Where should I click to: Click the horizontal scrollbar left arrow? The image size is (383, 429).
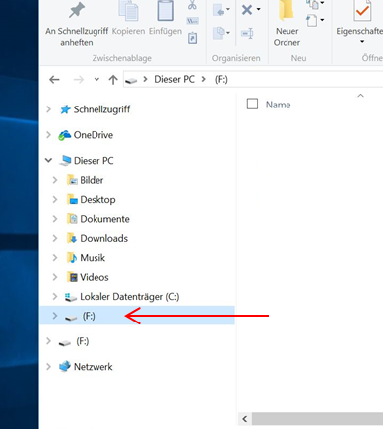[245, 419]
